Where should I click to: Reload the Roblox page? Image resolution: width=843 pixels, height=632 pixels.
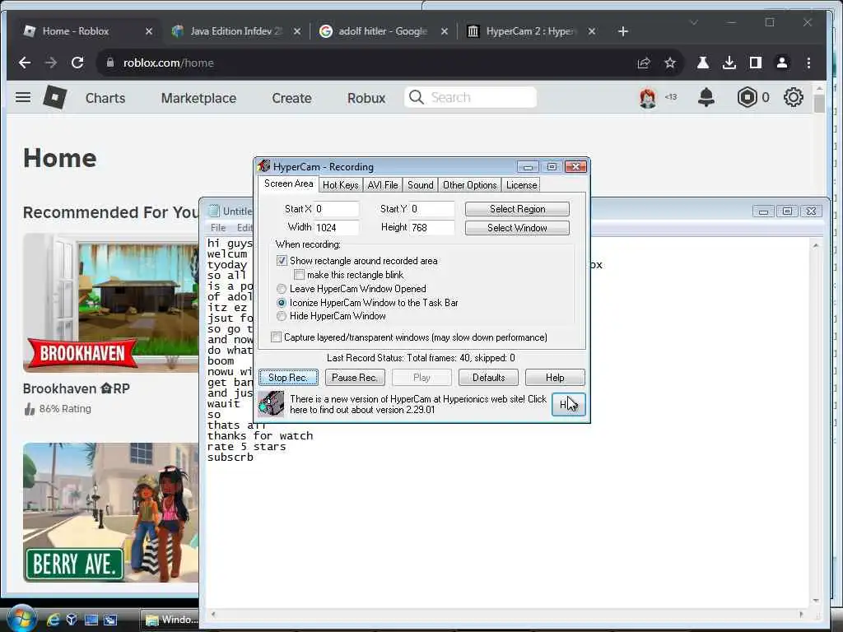pyautogui.click(x=77, y=63)
